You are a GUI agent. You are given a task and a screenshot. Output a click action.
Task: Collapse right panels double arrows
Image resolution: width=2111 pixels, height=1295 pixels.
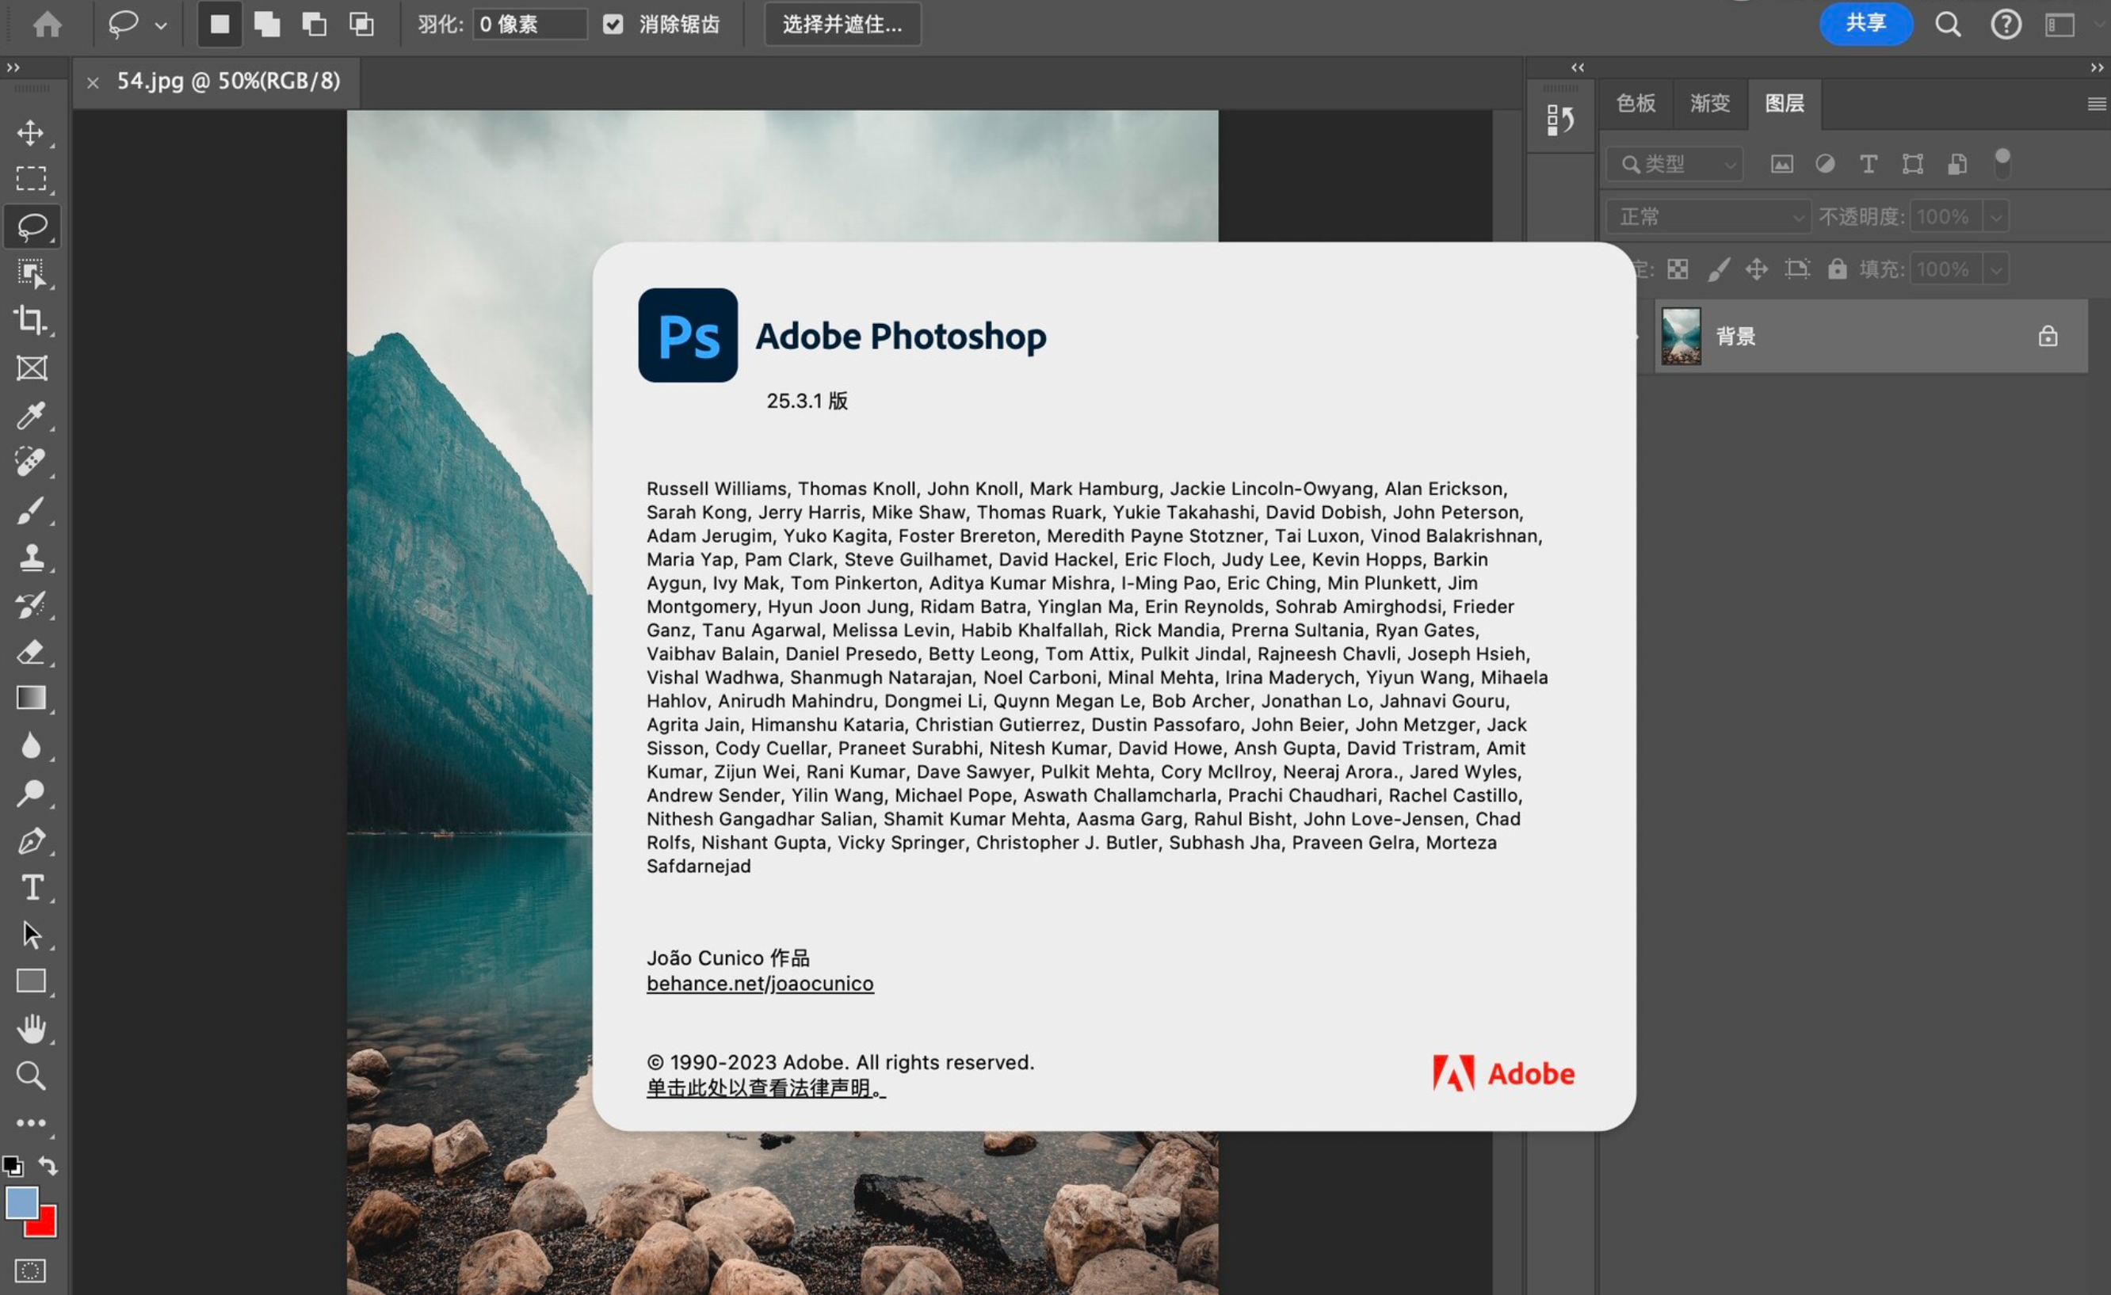[x=2097, y=67]
